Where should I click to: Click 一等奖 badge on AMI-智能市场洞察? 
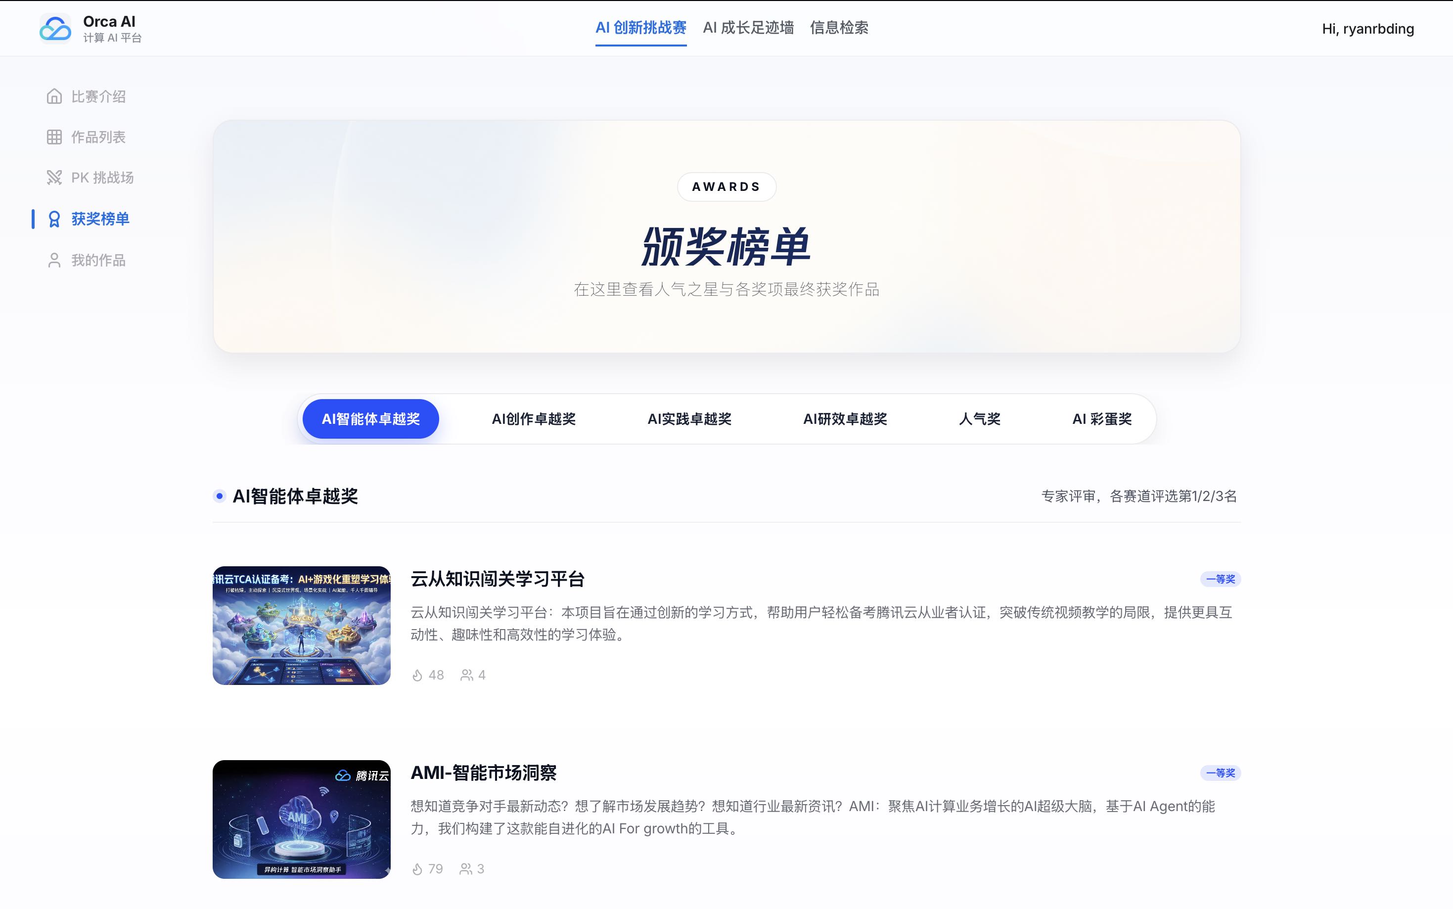[x=1221, y=773]
